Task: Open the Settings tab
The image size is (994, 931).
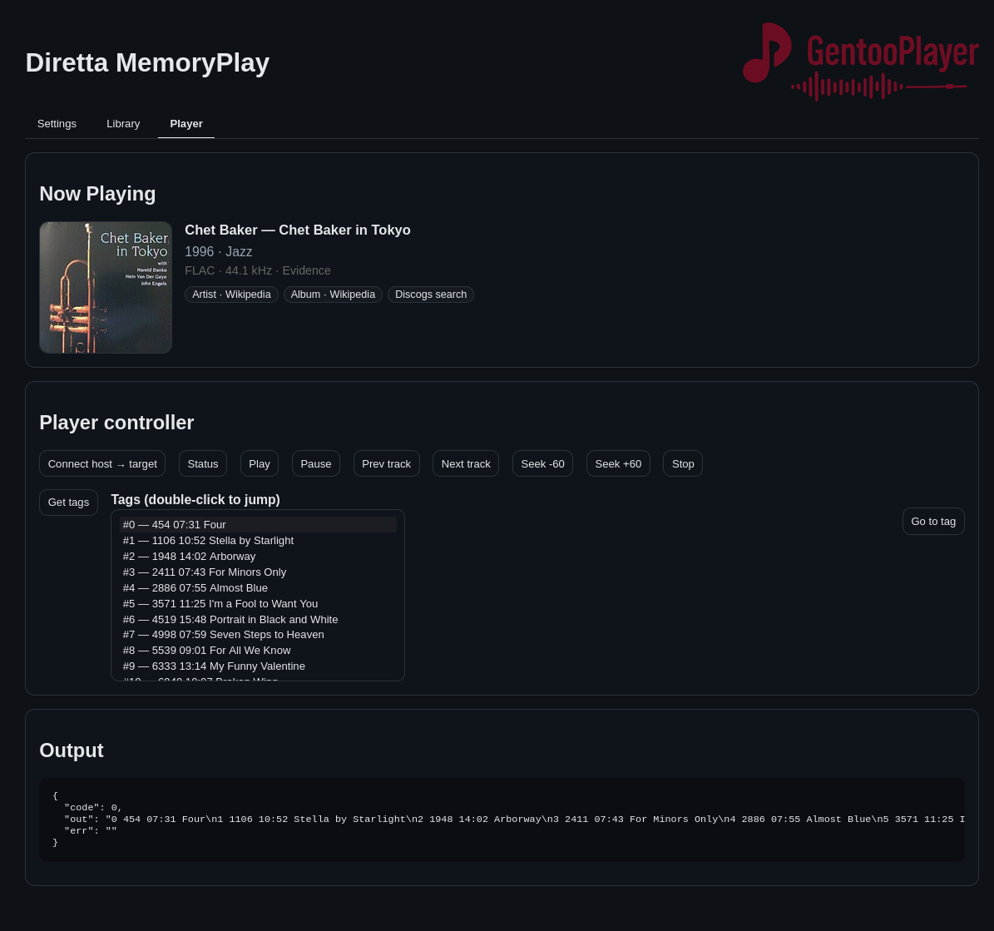Action: coord(57,124)
